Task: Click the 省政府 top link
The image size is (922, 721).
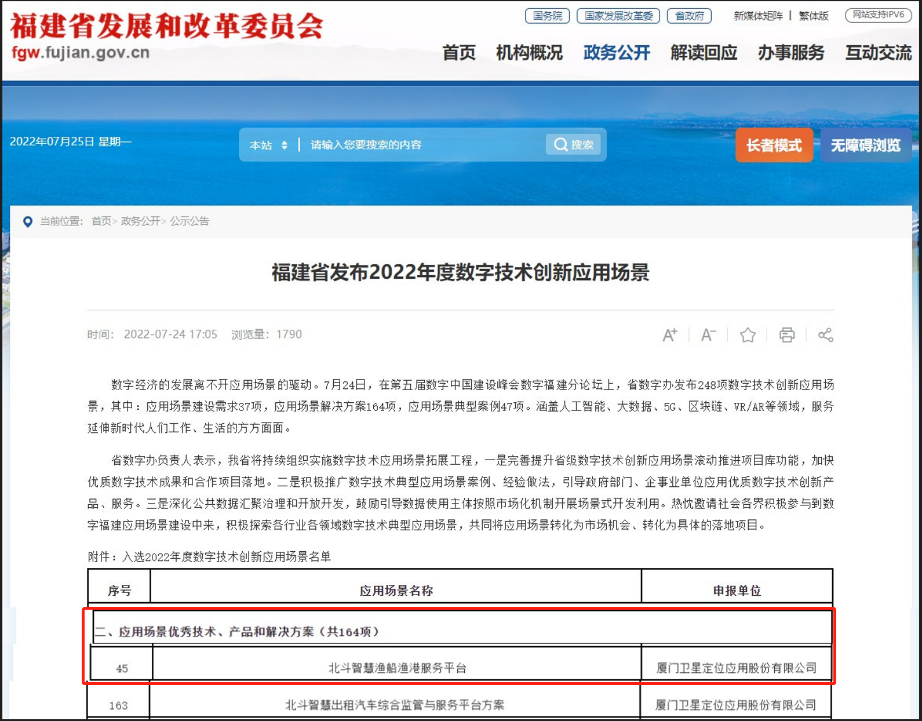Action: (x=689, y=16)
